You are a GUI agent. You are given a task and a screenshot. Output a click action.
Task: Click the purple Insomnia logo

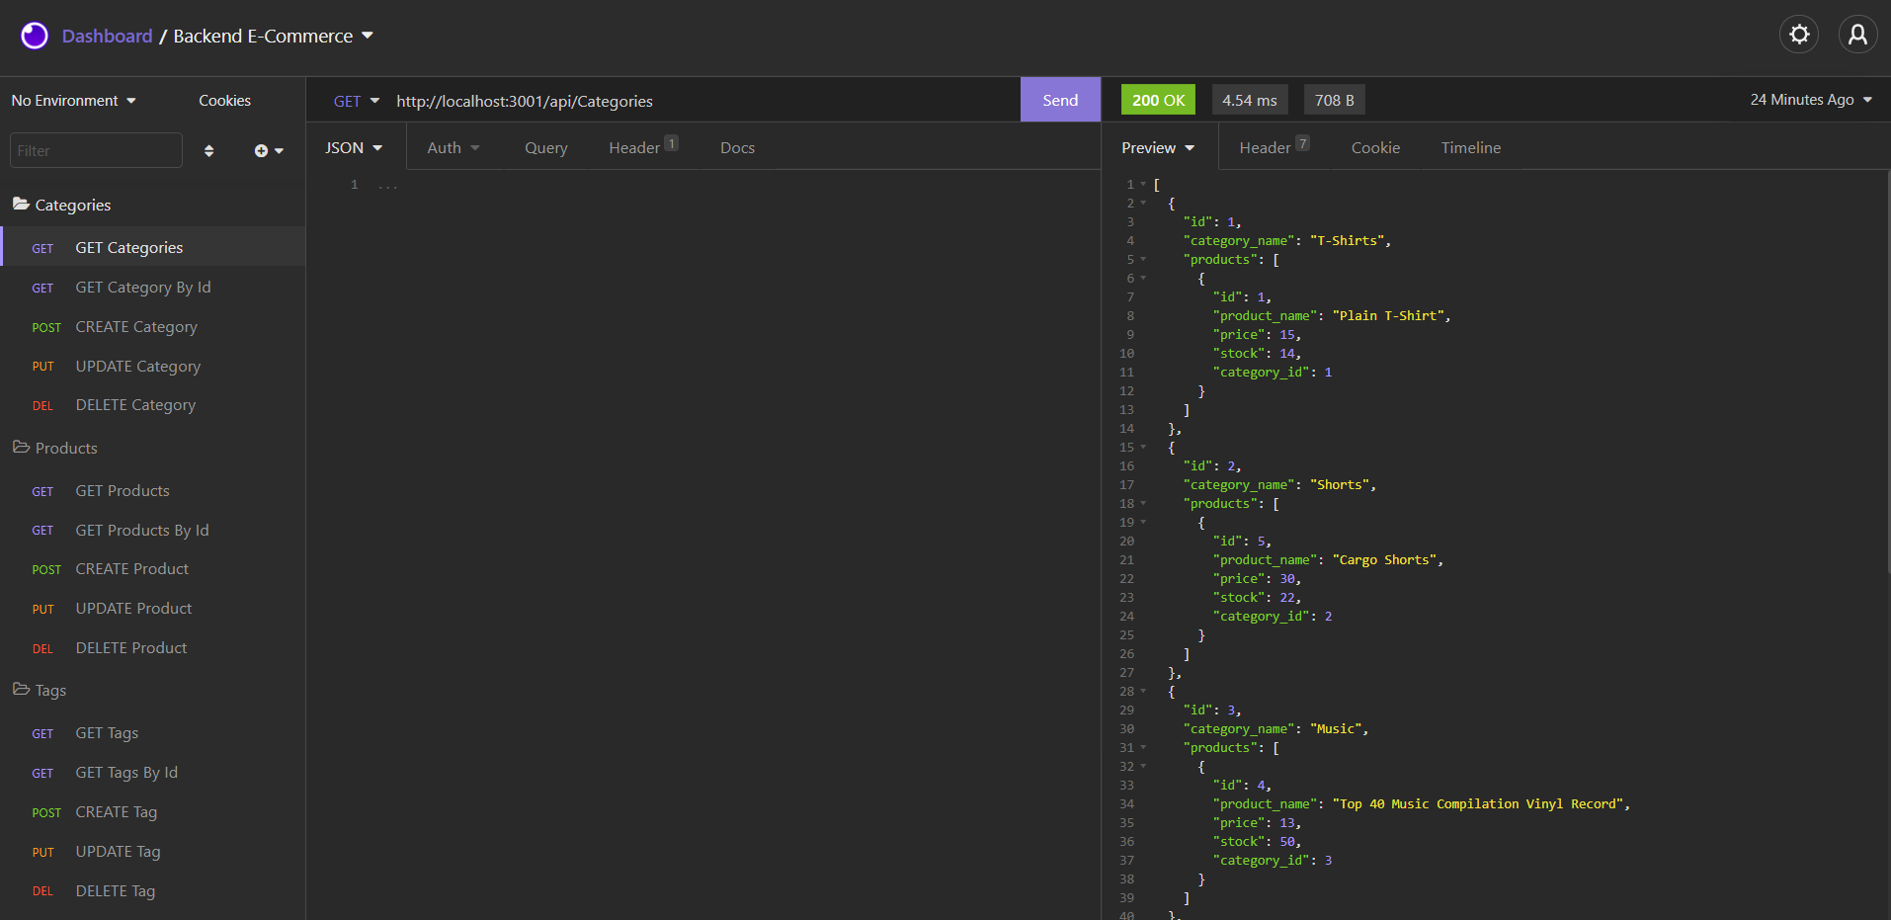(33, 35)
